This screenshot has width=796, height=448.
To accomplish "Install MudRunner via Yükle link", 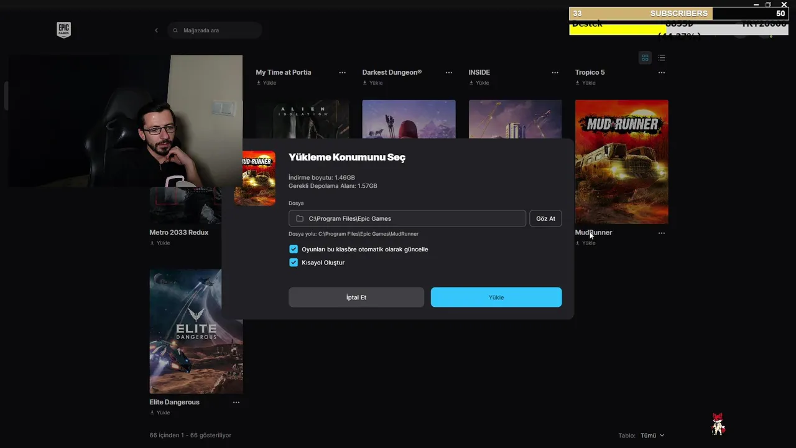I will 585,243.
